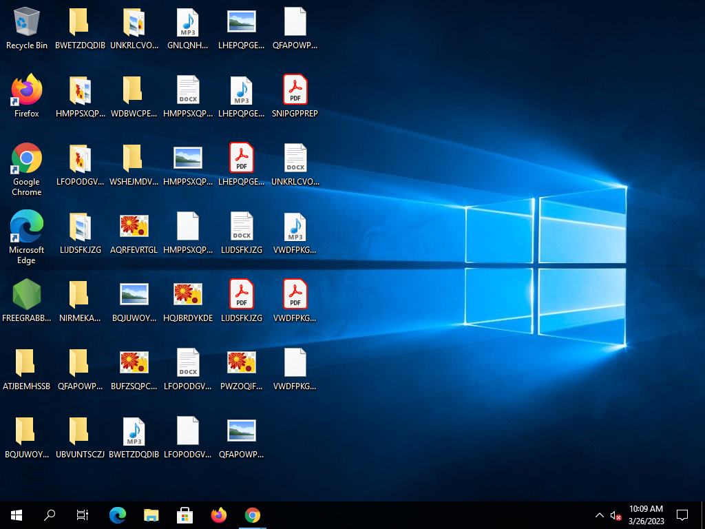Image resolution: width=705 pixels, height=529 pixels.
Task: Open the Windows Start menu
Action: 17,515
